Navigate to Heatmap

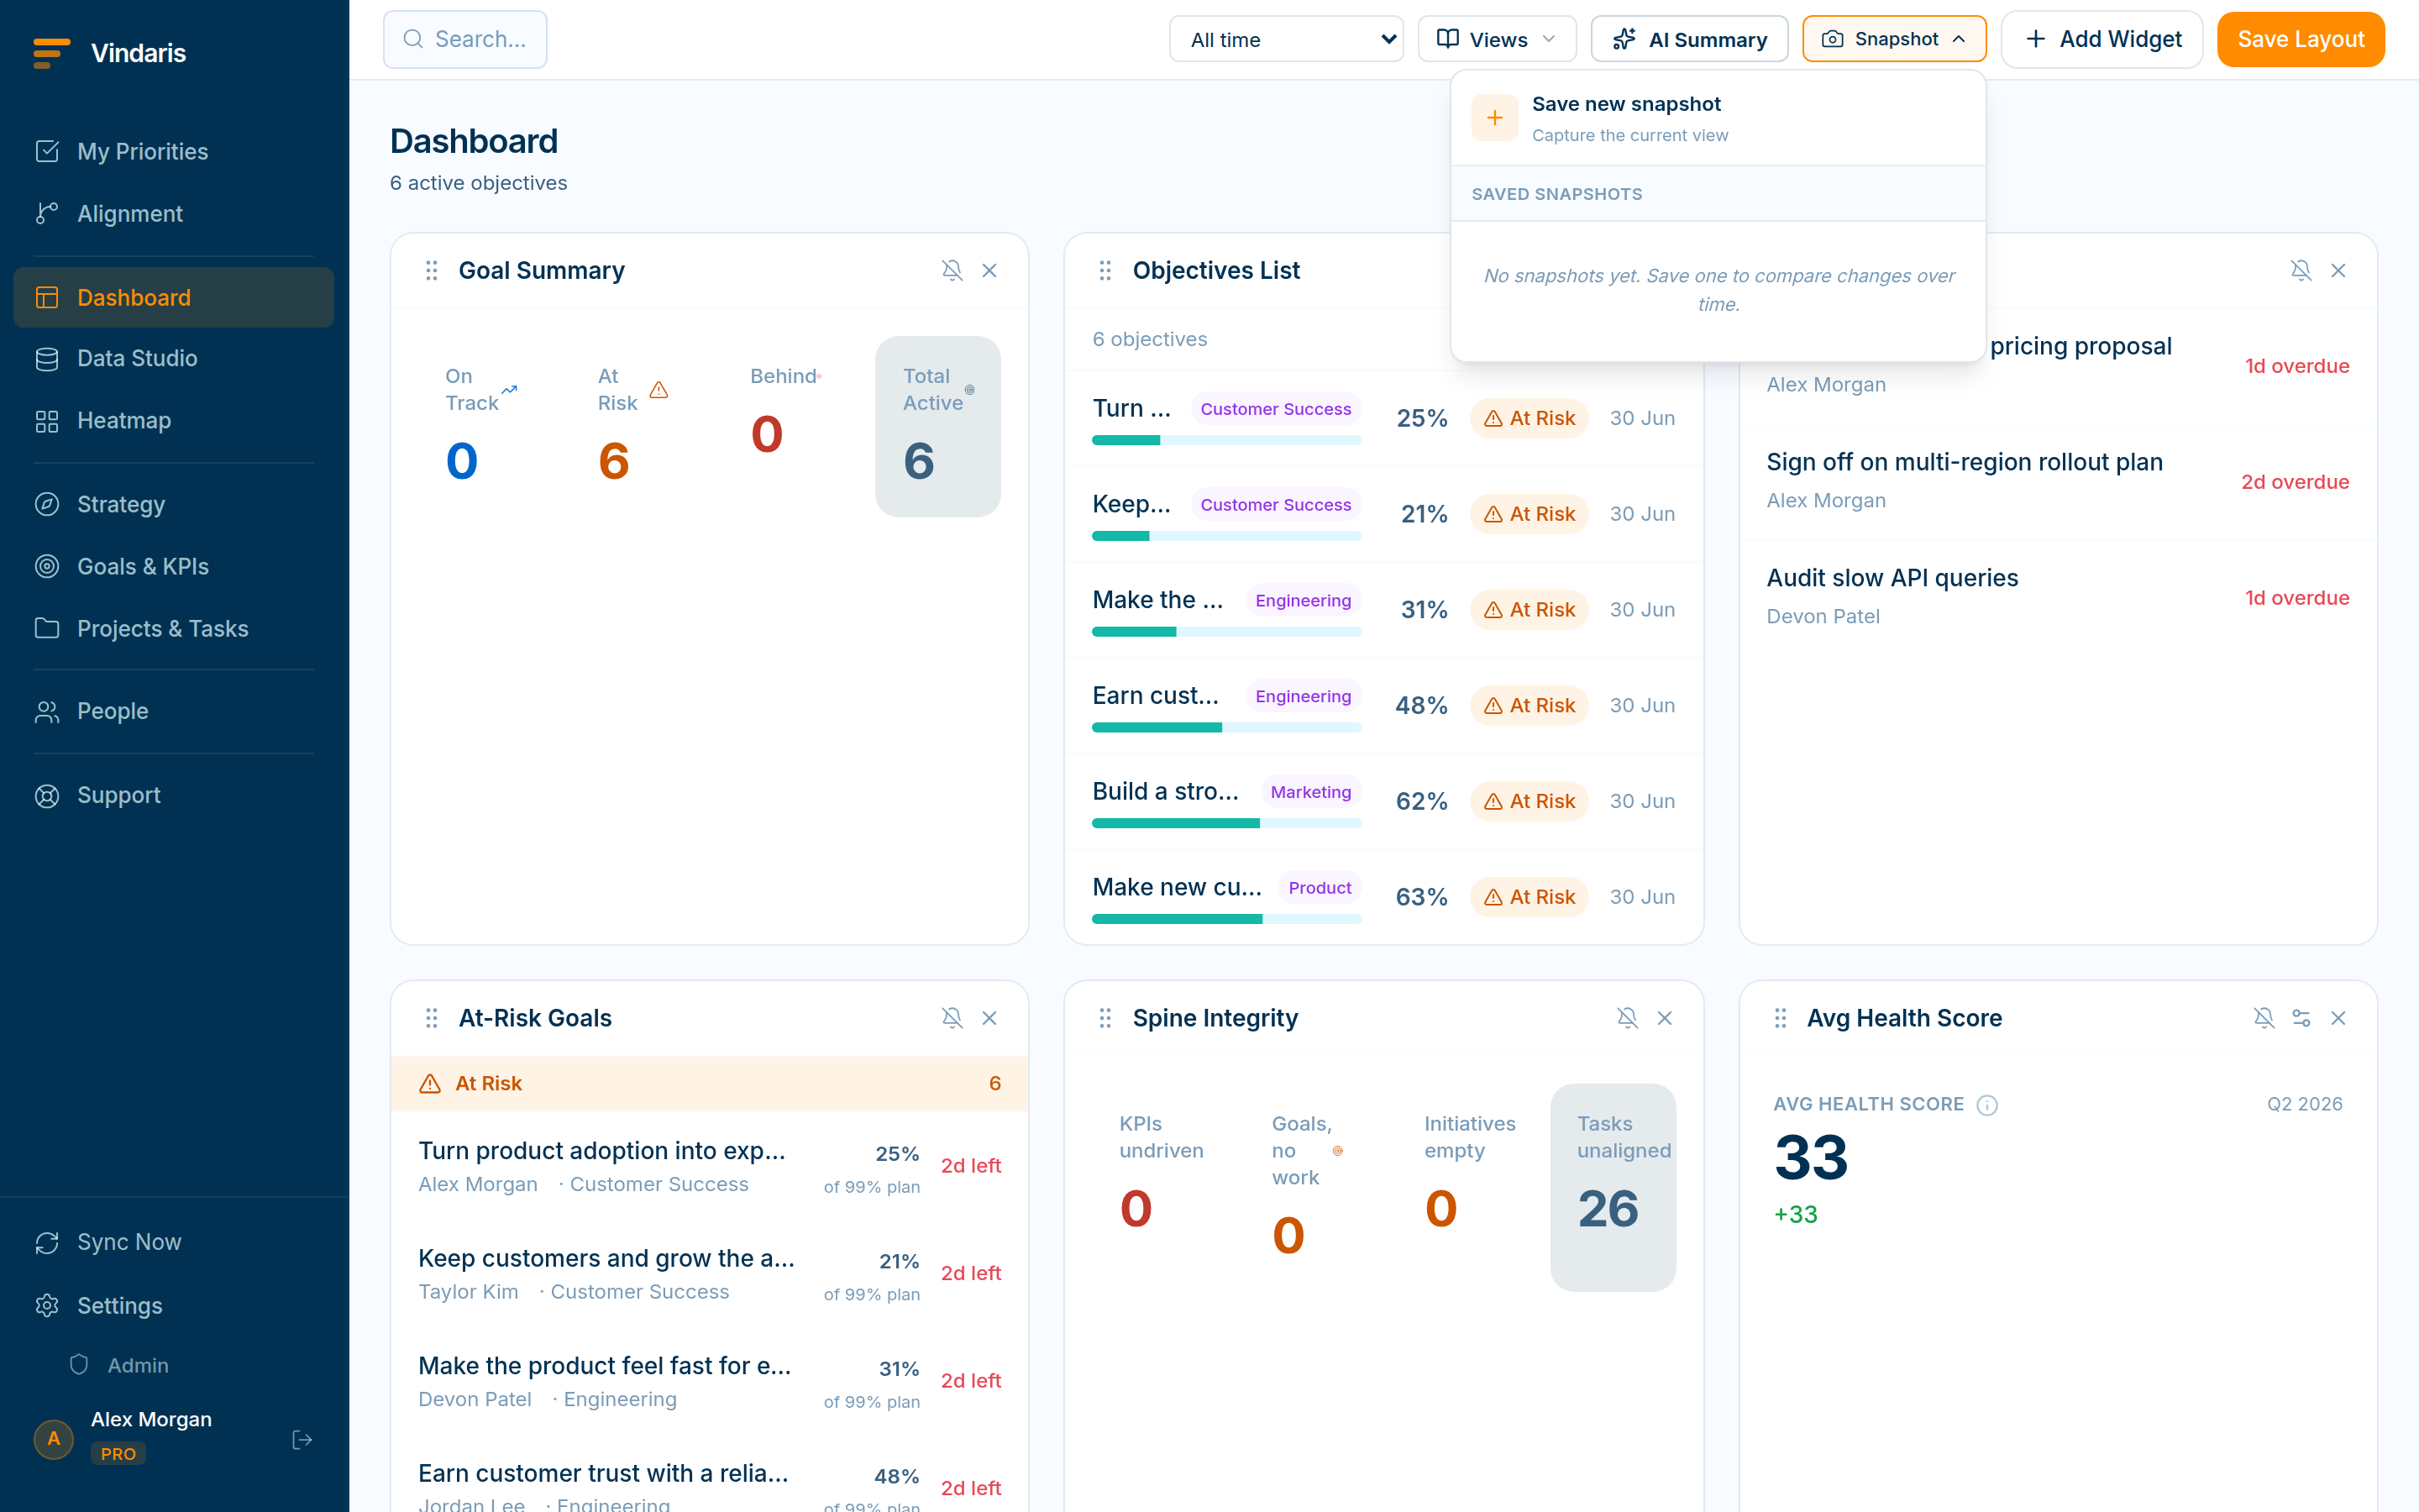[174, 420]
